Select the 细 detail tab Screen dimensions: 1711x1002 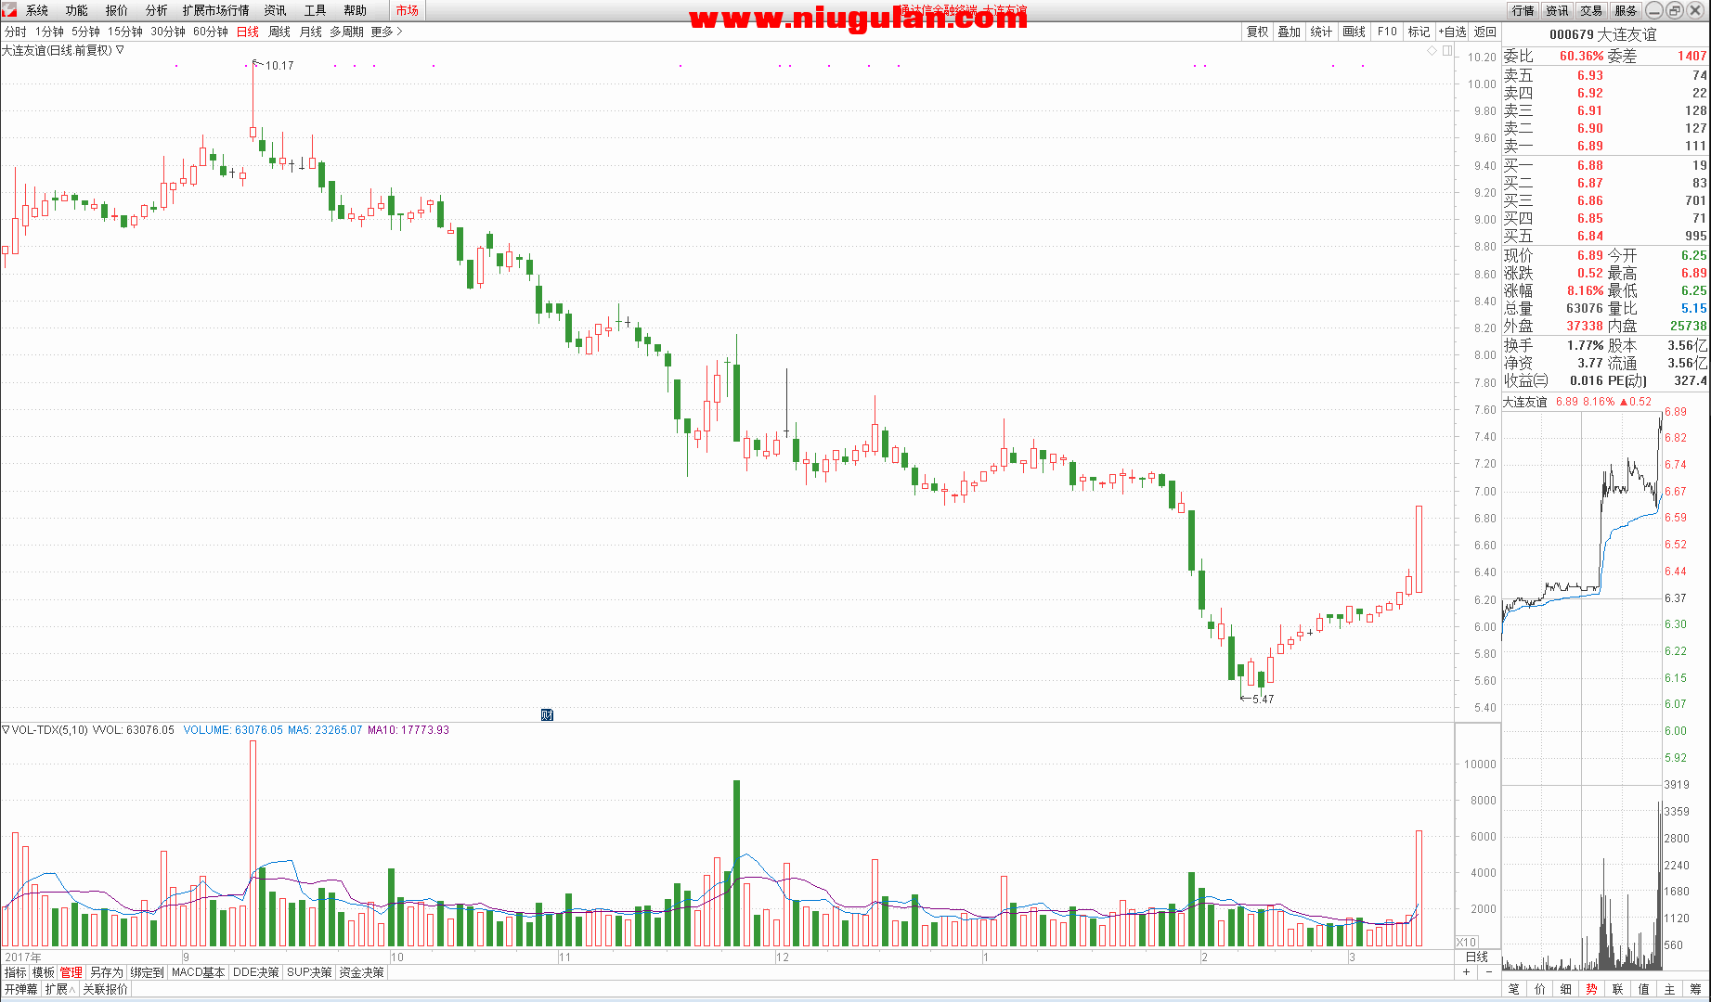1566,989
